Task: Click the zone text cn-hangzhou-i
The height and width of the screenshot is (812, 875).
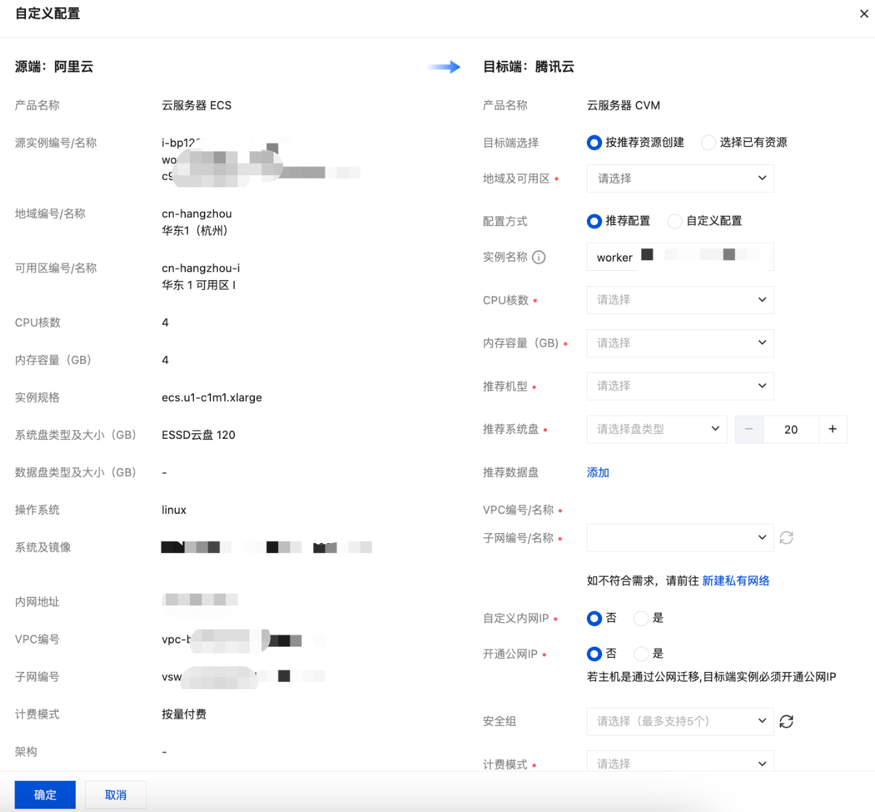Action: 200,268
